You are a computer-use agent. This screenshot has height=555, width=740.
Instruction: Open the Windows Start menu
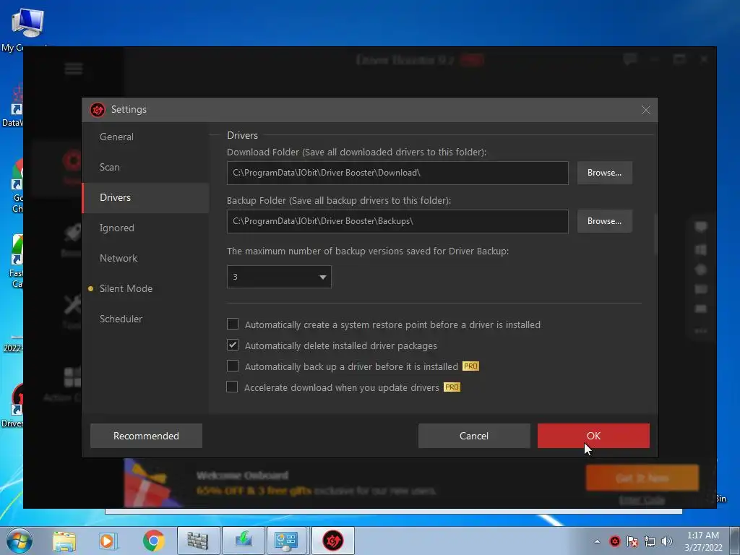click(x=20, y=541)
